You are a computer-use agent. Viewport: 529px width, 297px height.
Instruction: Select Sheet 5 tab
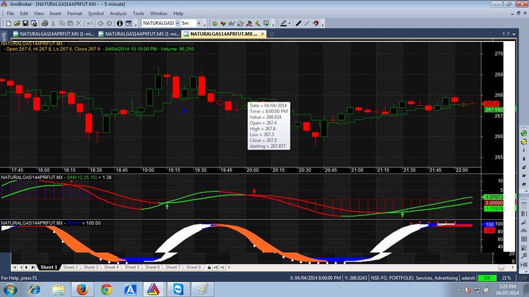click(x=132, y=267)
